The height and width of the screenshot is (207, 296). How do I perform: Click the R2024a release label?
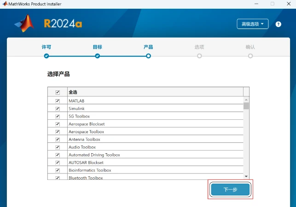(63, 24)
